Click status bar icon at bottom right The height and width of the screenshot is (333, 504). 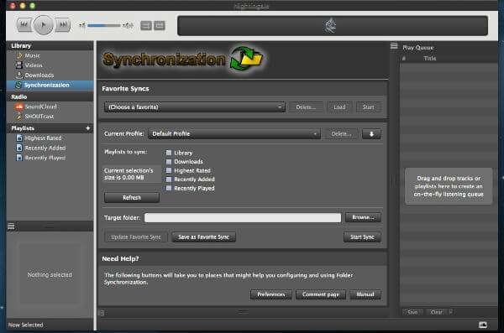point(483,325)
